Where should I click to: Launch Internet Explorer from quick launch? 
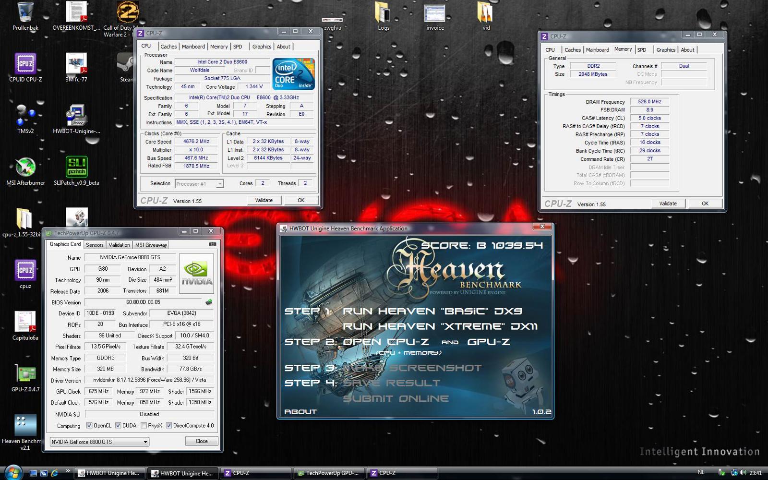click(54, 473)
